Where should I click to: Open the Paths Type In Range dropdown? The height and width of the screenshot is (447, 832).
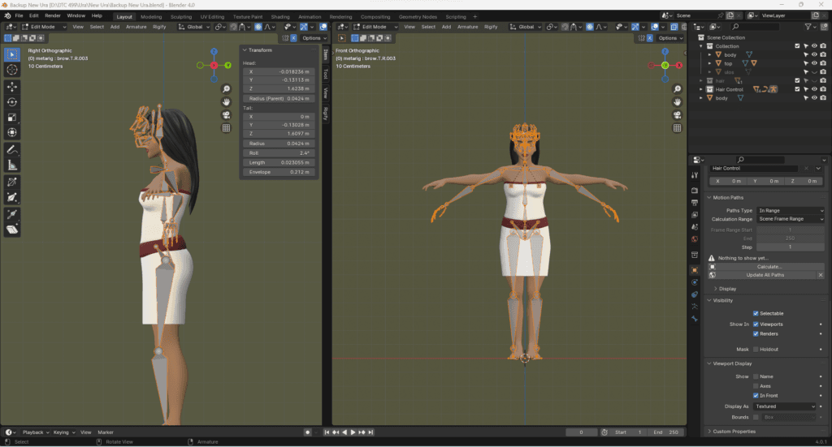click(790, 210)
